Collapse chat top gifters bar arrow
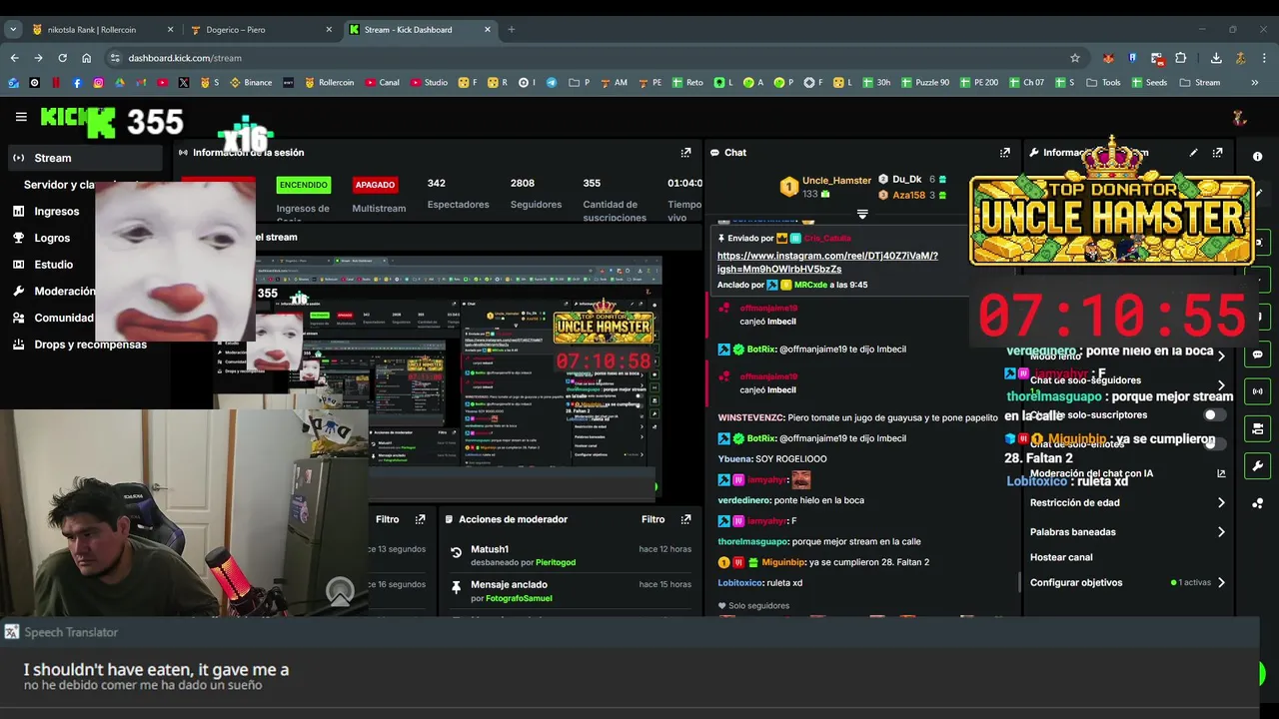Image resolution: width=1279 pixels, height=719 pixels. pyautogui.click(x=862, y=214)
